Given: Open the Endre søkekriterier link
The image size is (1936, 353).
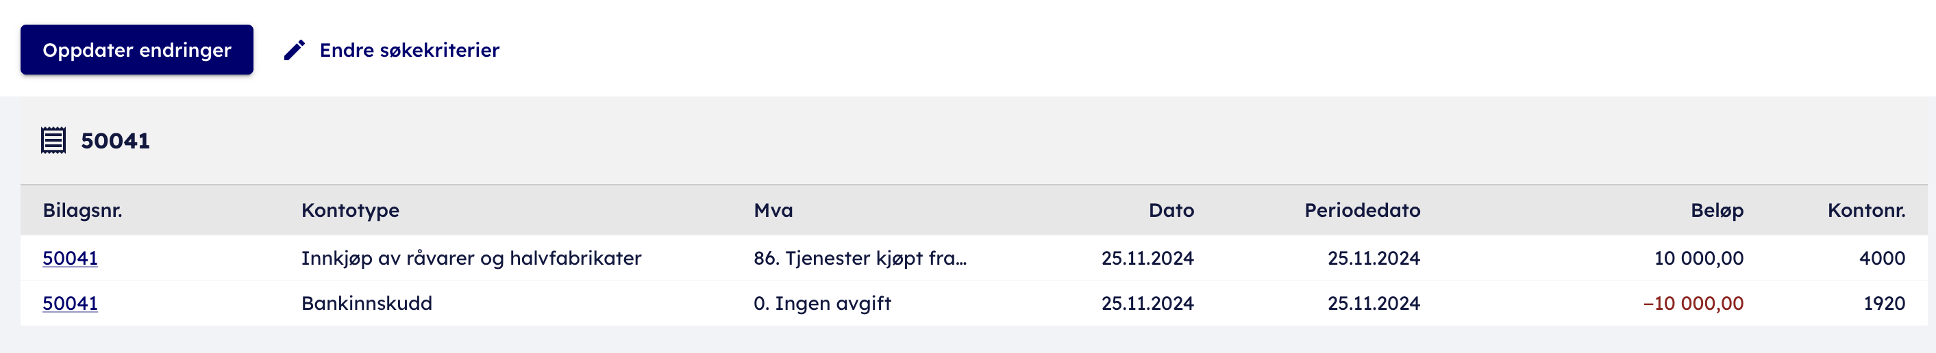Looking at the screenshot, I should (x=409, y=49).
